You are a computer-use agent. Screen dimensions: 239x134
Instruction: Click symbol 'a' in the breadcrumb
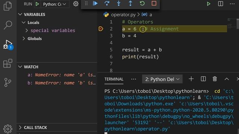click(150, 15)
